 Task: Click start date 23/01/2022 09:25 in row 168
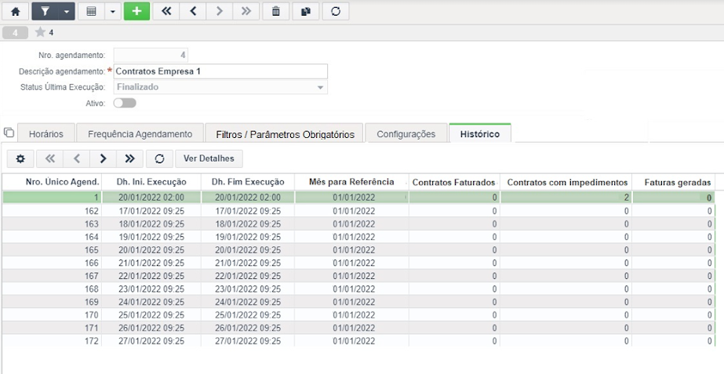click(151, 289)
